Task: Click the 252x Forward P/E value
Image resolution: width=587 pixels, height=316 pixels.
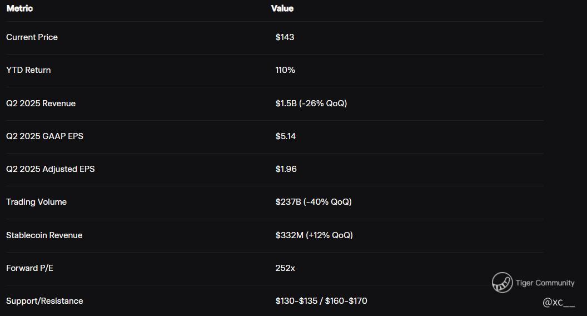Action: coord(285,268)
